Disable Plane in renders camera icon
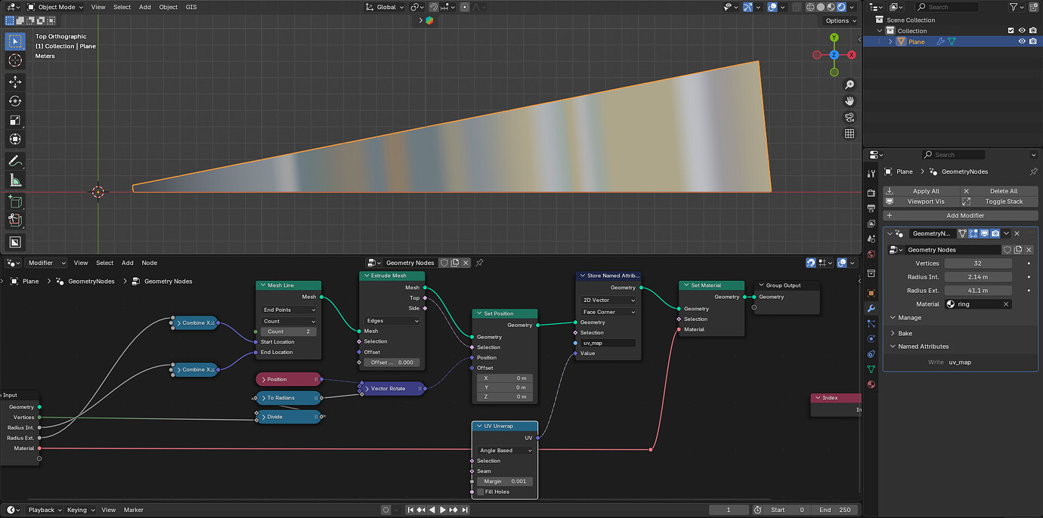This screenshot has width=1043, height=518. (x=1033, y=42)
